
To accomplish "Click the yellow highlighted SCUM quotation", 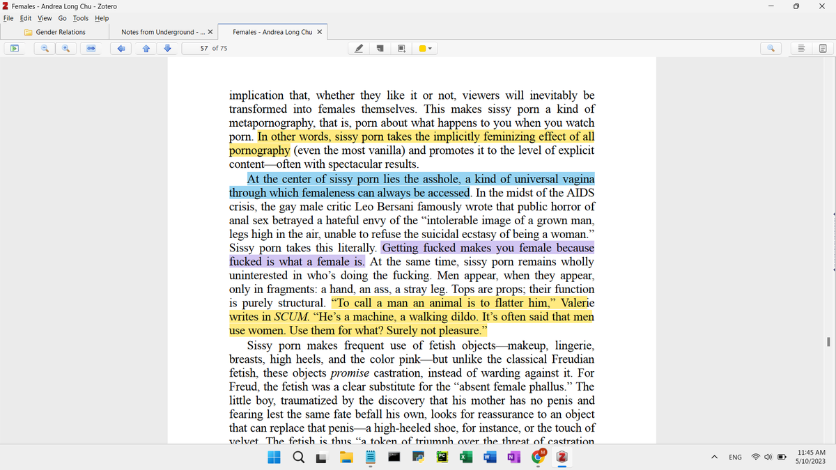I will 412,317.
